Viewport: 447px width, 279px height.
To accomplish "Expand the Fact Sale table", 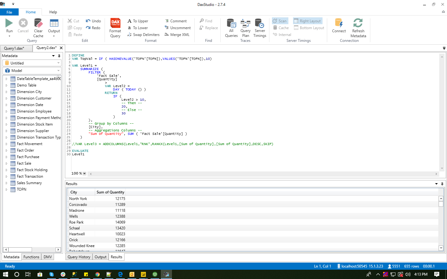I will click(6, 163).
